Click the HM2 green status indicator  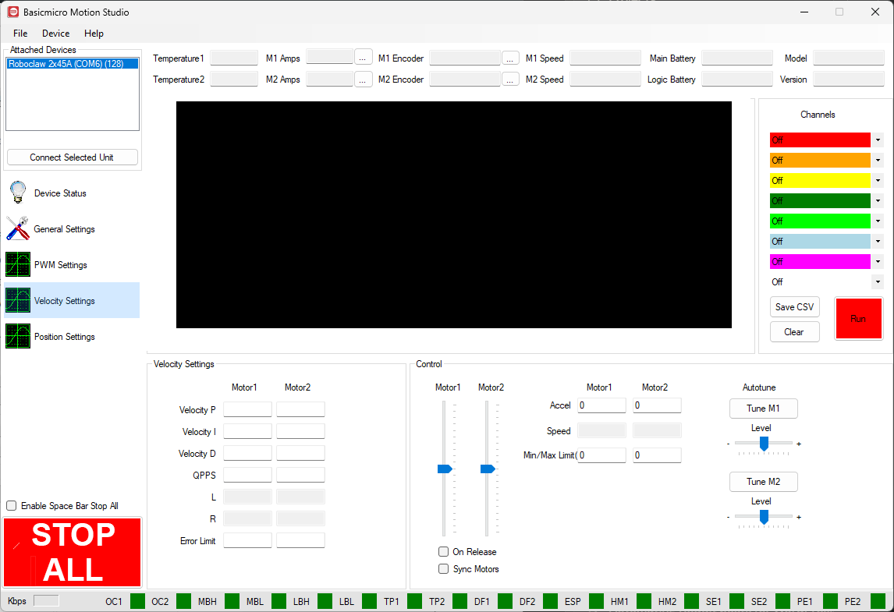[x=691, y=601]
